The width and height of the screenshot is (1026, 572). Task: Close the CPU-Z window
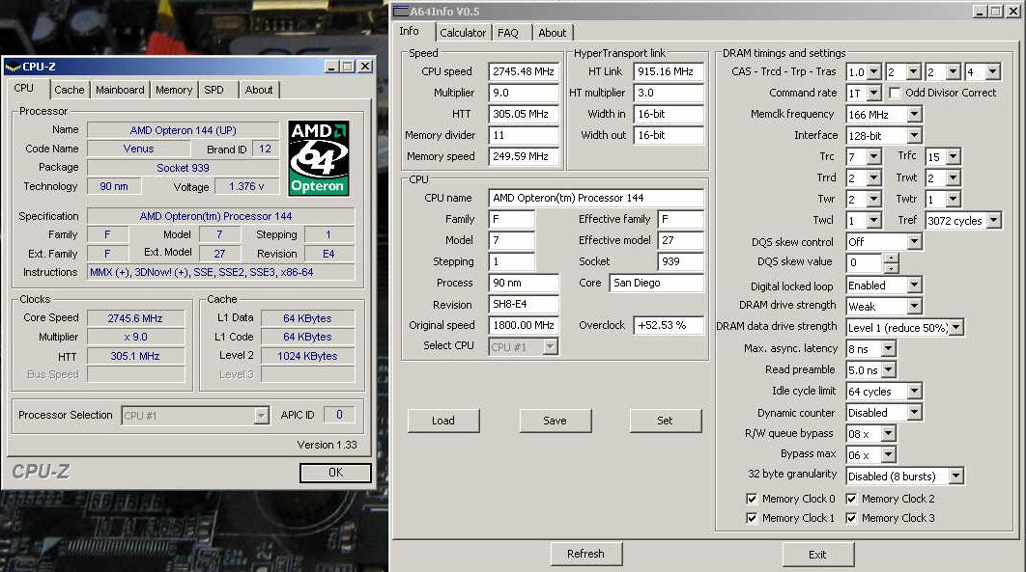click(365, 67)
